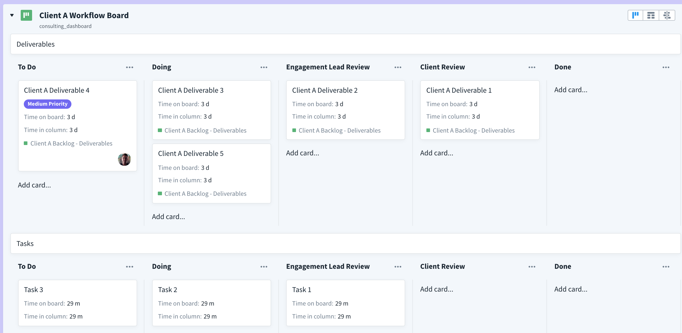682x333 pixels.
Task: Open the Doing column options menu
Action: coord(264,67)
